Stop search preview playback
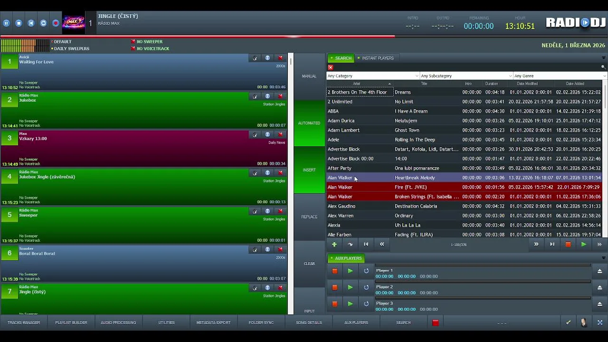 point(568,244)
